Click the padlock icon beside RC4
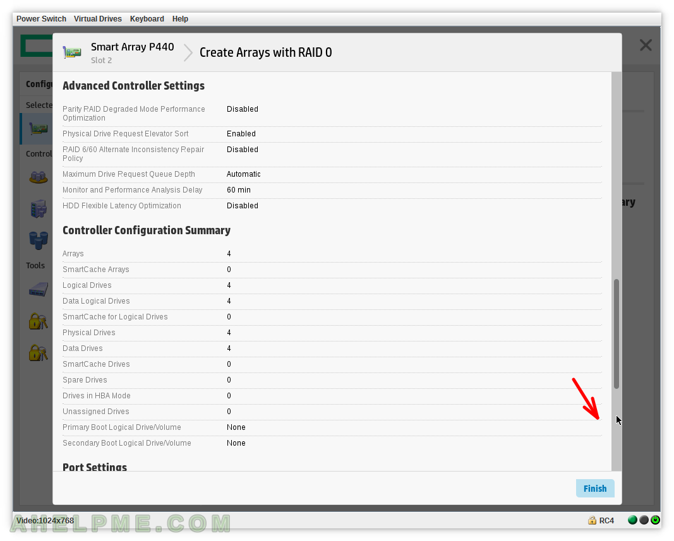 (592, 520)
